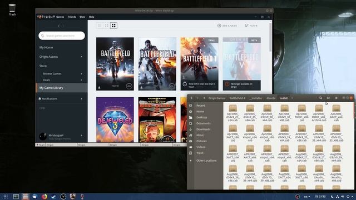Click the file manager search icon
The width and height of the screenshot is (356, 200).
pyautogui.click(x=320, y=98)
